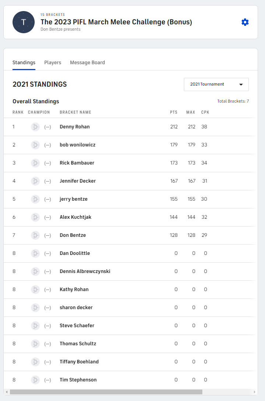Select the Standings tab
The image size is (265, 401).
click(24, 63)
